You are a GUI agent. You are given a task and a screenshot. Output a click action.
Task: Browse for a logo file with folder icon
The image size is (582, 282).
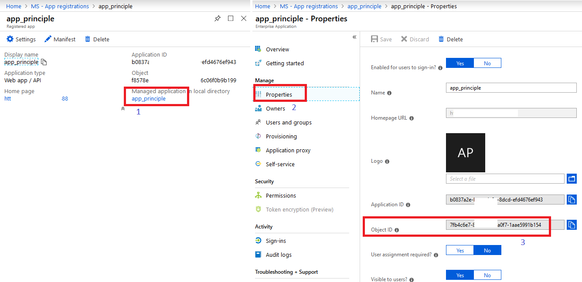tap(572, 178)
